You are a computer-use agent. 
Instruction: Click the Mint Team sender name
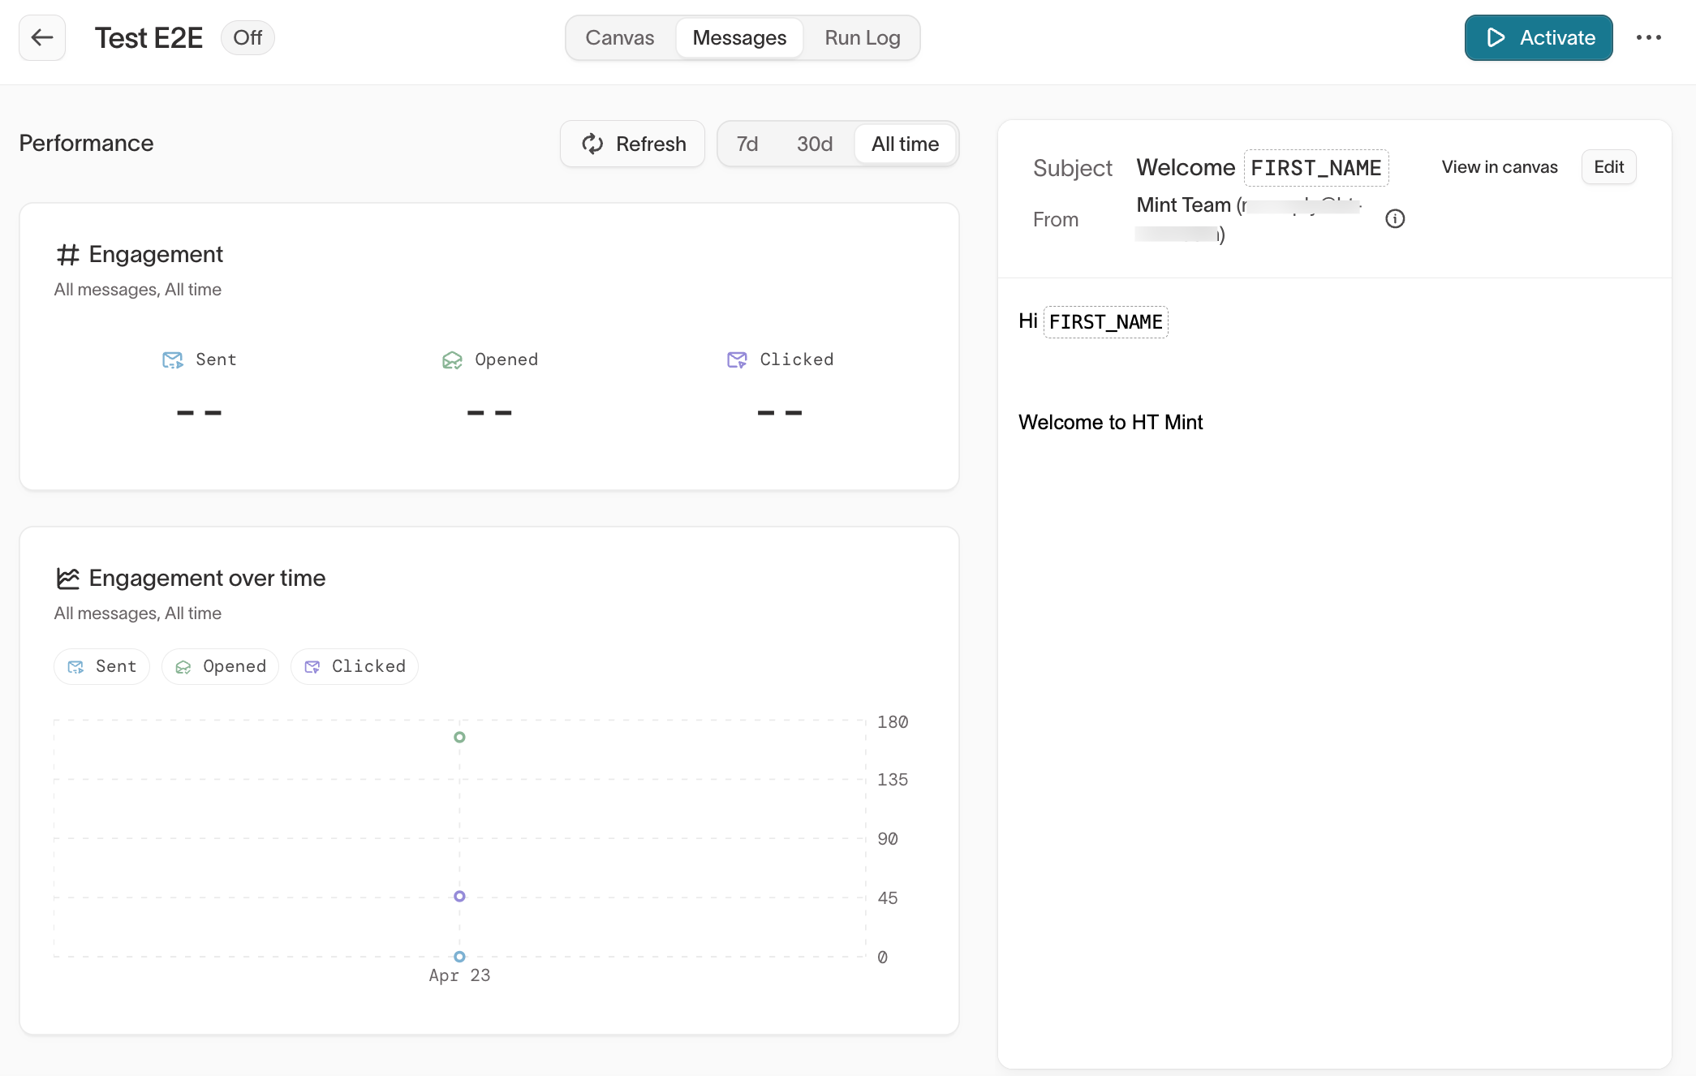coord(1183,205)
